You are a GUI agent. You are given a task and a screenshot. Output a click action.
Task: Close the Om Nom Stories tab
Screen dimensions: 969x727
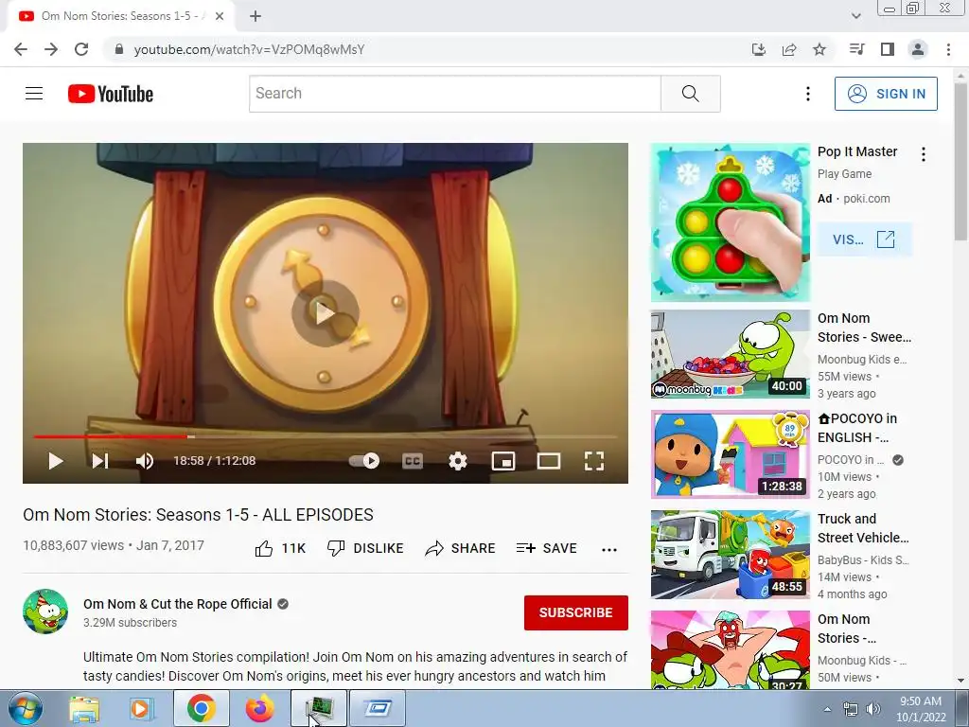pyautogui.click(x=220, y=17)
